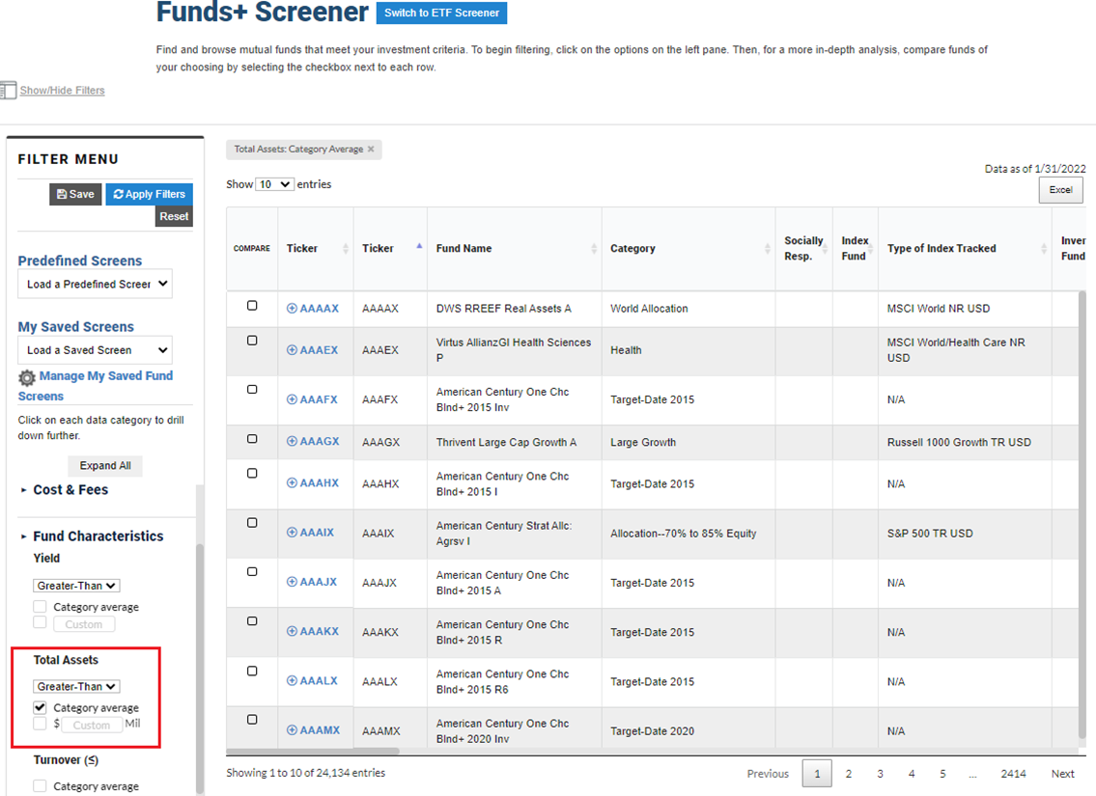The height and width of the screenshot is (796, 1096).
Task: Tick compare checkbox for AAAMX row
Action: 252,720
